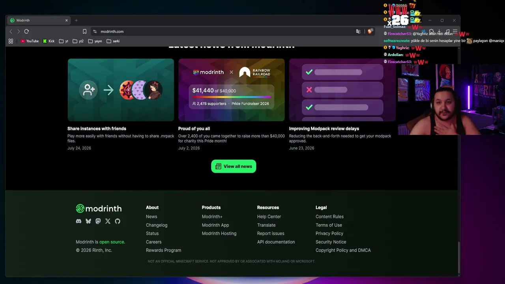The image size is (505, 284).
Task: Select the Modrinth browser tab
Action: (x=39, y=21)
